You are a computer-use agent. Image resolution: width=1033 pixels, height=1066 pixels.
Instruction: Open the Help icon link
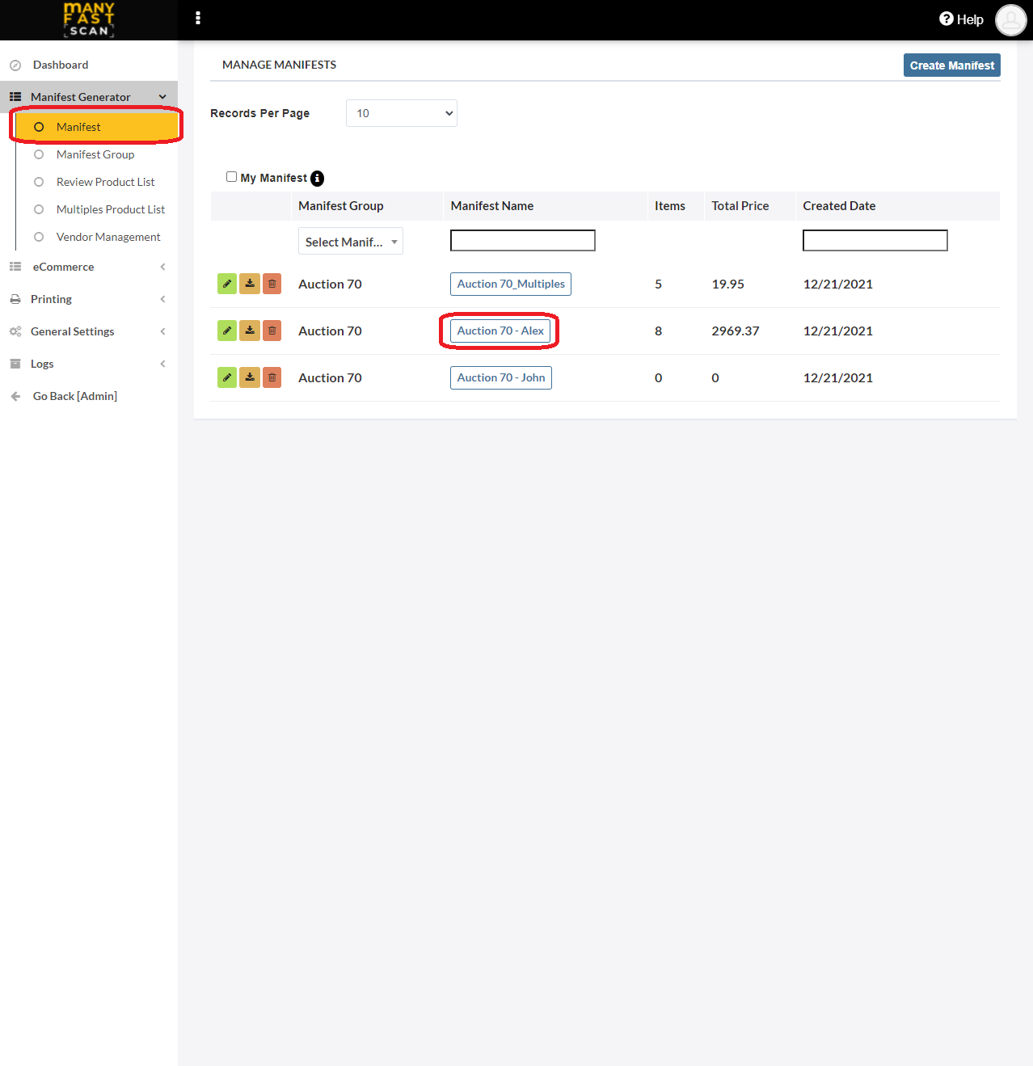point(961,19)
